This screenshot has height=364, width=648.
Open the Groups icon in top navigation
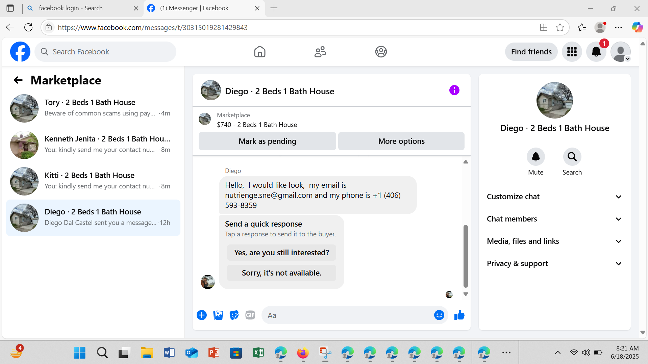[x=381, y=52]
